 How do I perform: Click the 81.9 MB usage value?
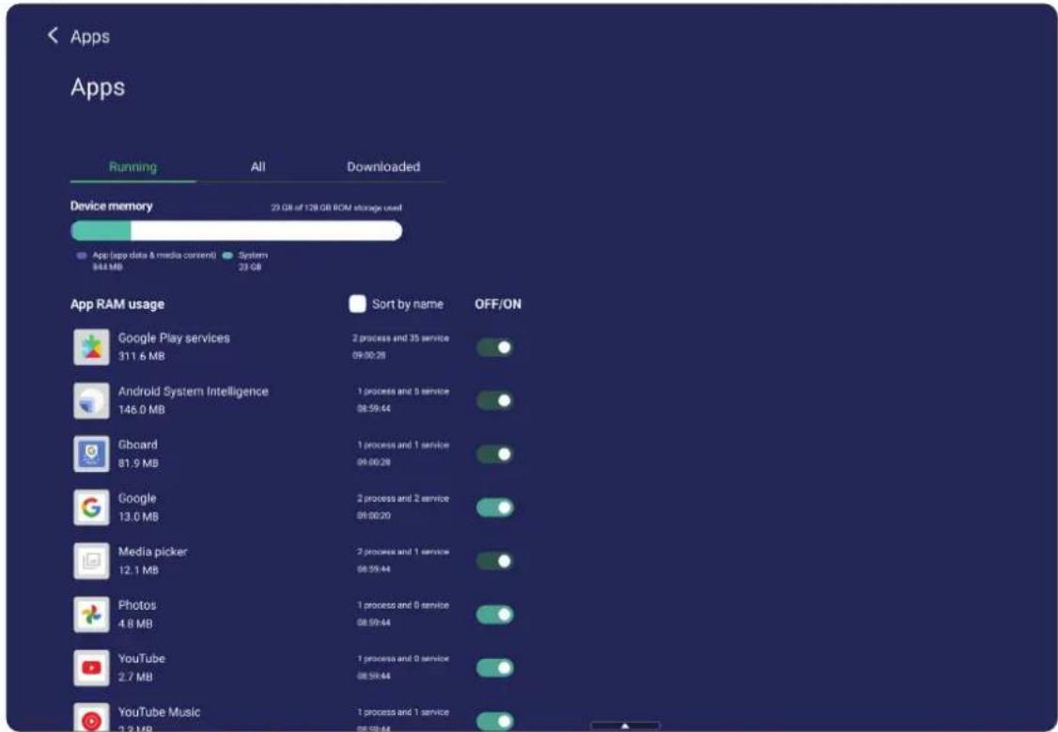point(138,463)
